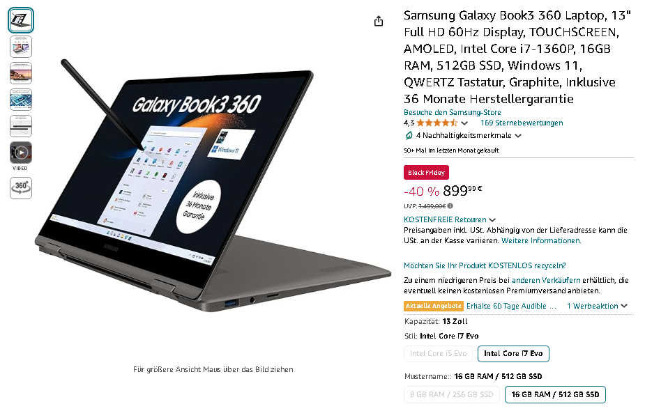The width and height of the screenshot is (645, 411).
Task: Click the anderen Verkäufern link
Action: [546, 280]
